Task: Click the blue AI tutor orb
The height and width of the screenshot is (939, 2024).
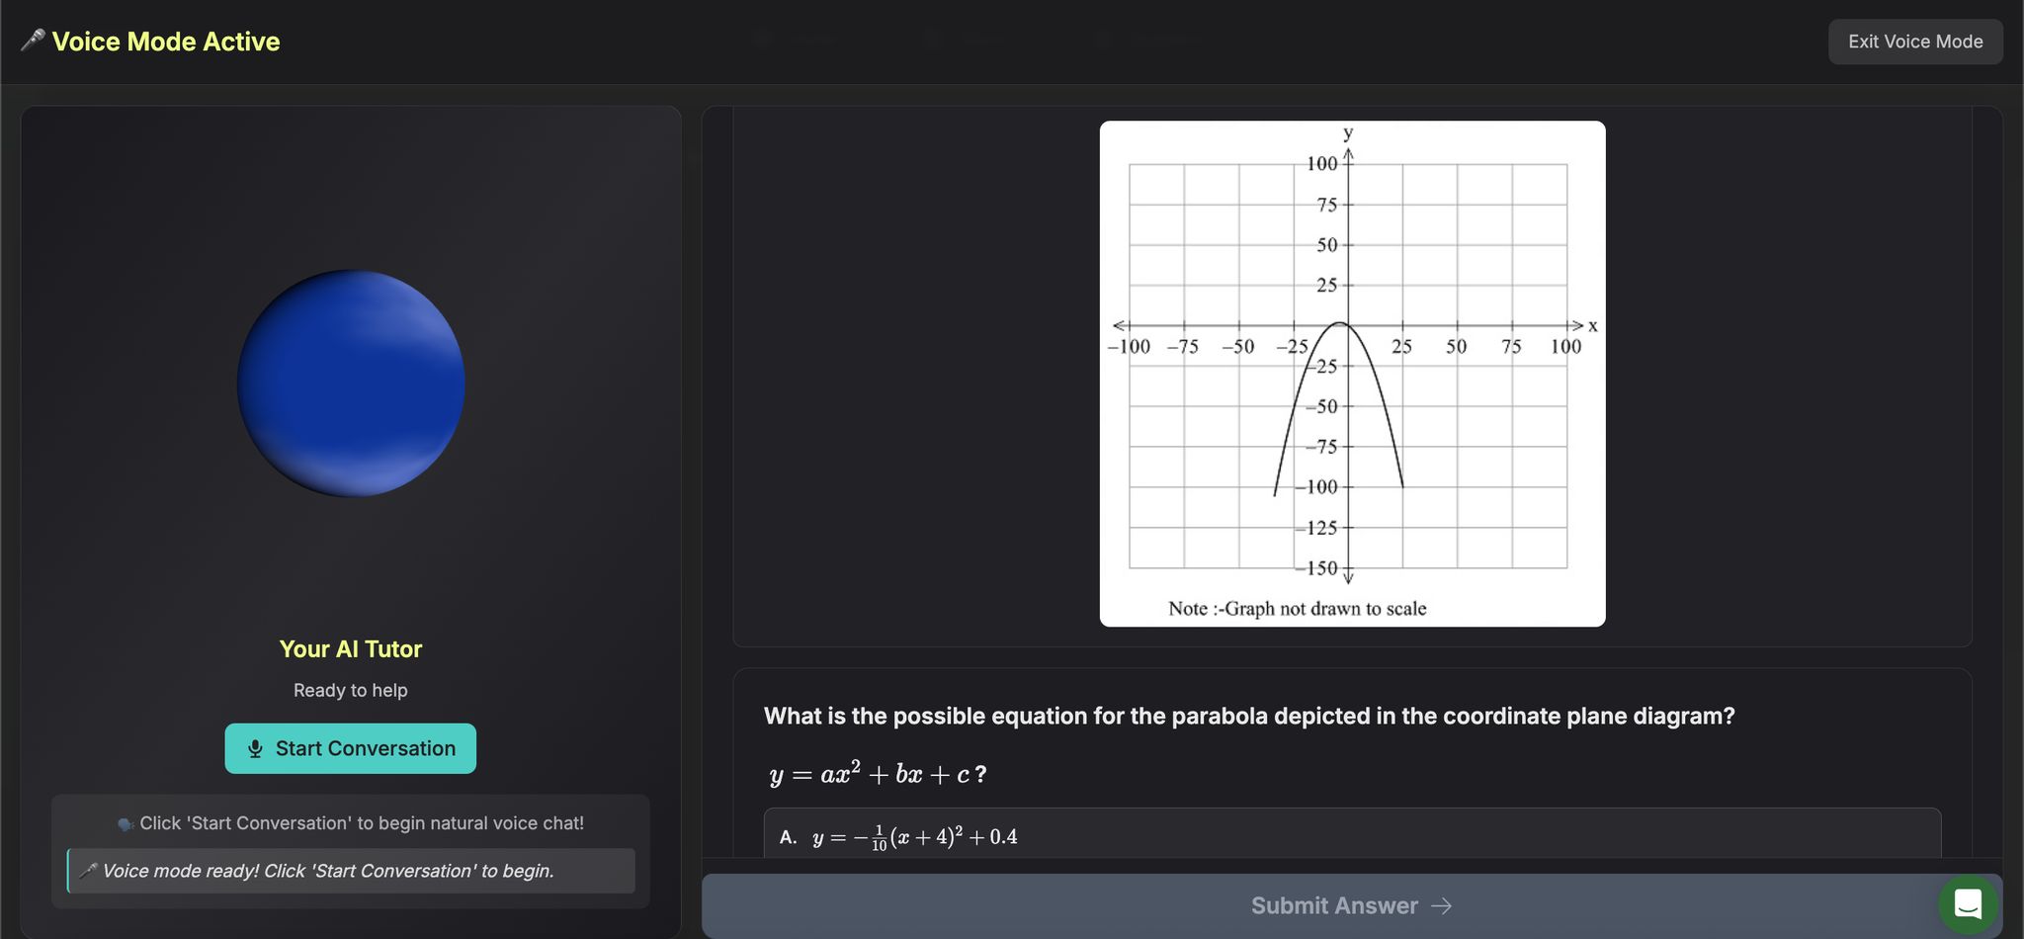Action: click(351, 384)
